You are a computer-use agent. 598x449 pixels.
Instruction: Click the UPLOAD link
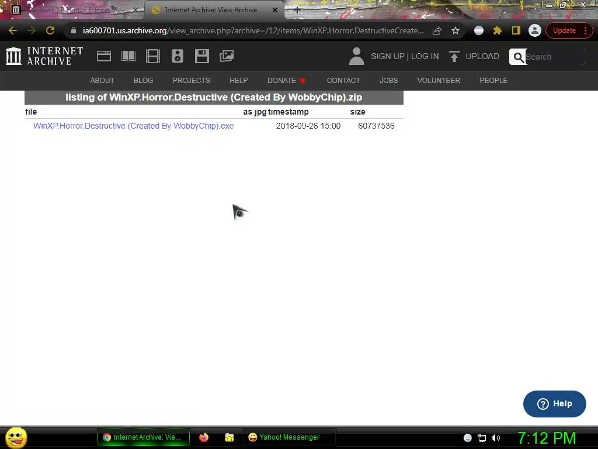[482, 56]
